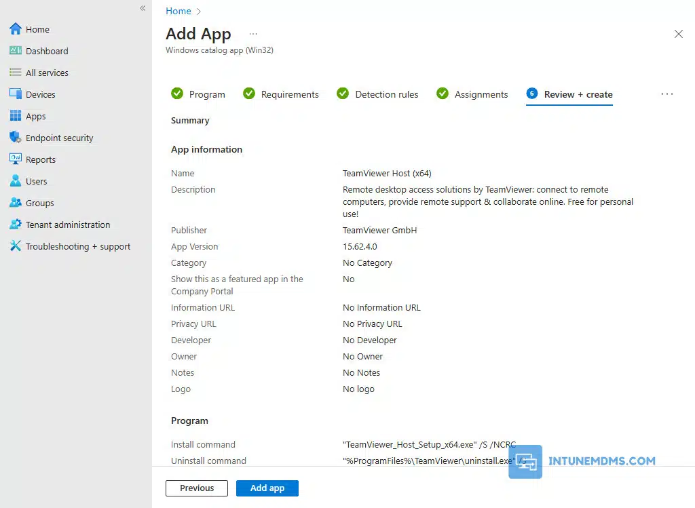
Task: Click the Apps grid icon
Action: tap(16, 116)
